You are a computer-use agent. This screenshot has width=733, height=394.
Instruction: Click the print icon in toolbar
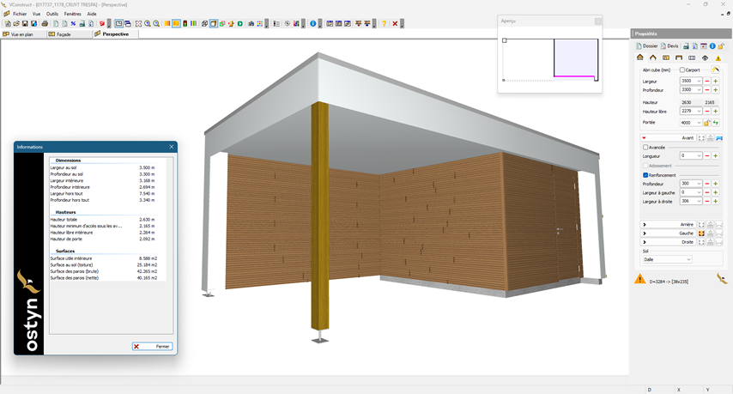(45, 24)
